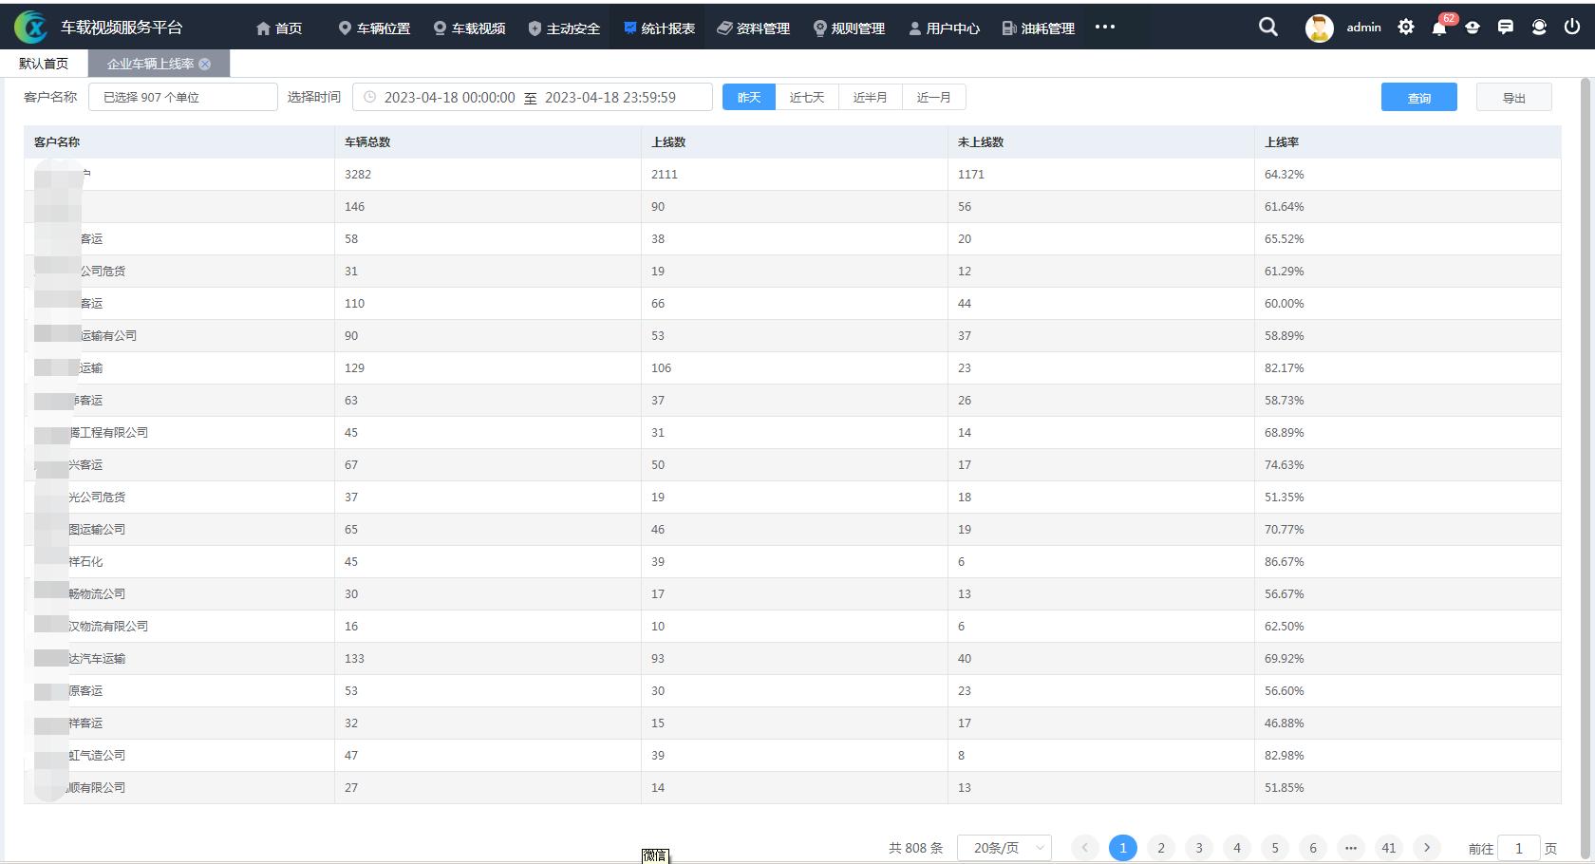This screenshot has height=864, width=1595.
Task: Click the search magnifier icon in header
Action: [x=1267, y=28]
